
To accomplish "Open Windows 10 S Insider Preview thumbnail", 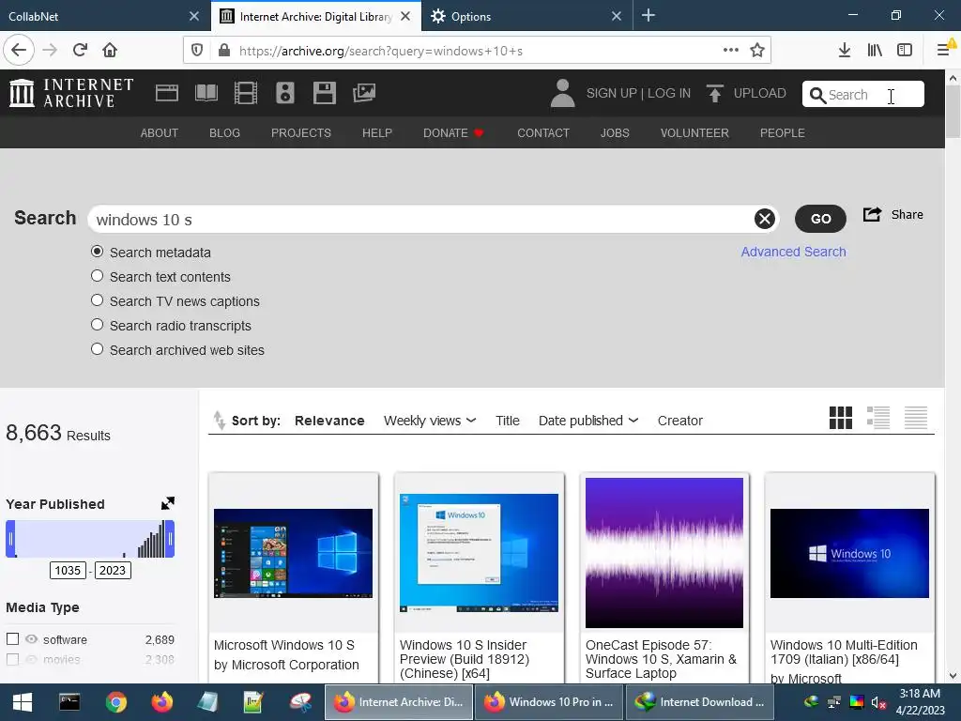I will click(479, 553).
